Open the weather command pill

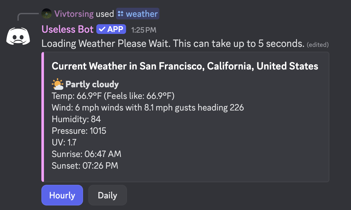coord(138,14)
